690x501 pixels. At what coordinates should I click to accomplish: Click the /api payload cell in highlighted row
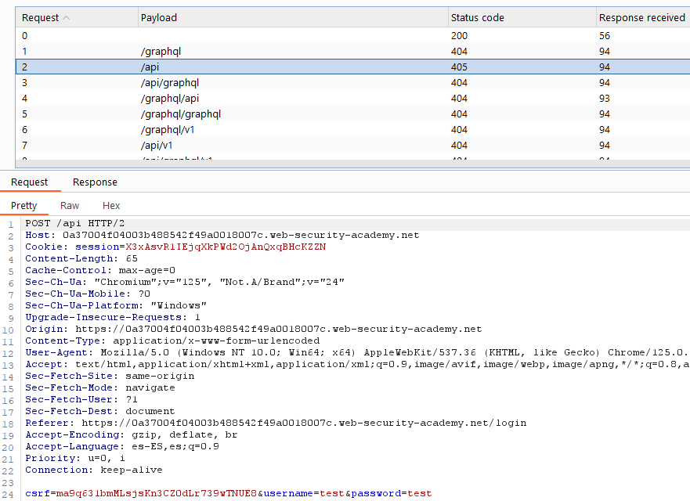click(x=150, y=67)
